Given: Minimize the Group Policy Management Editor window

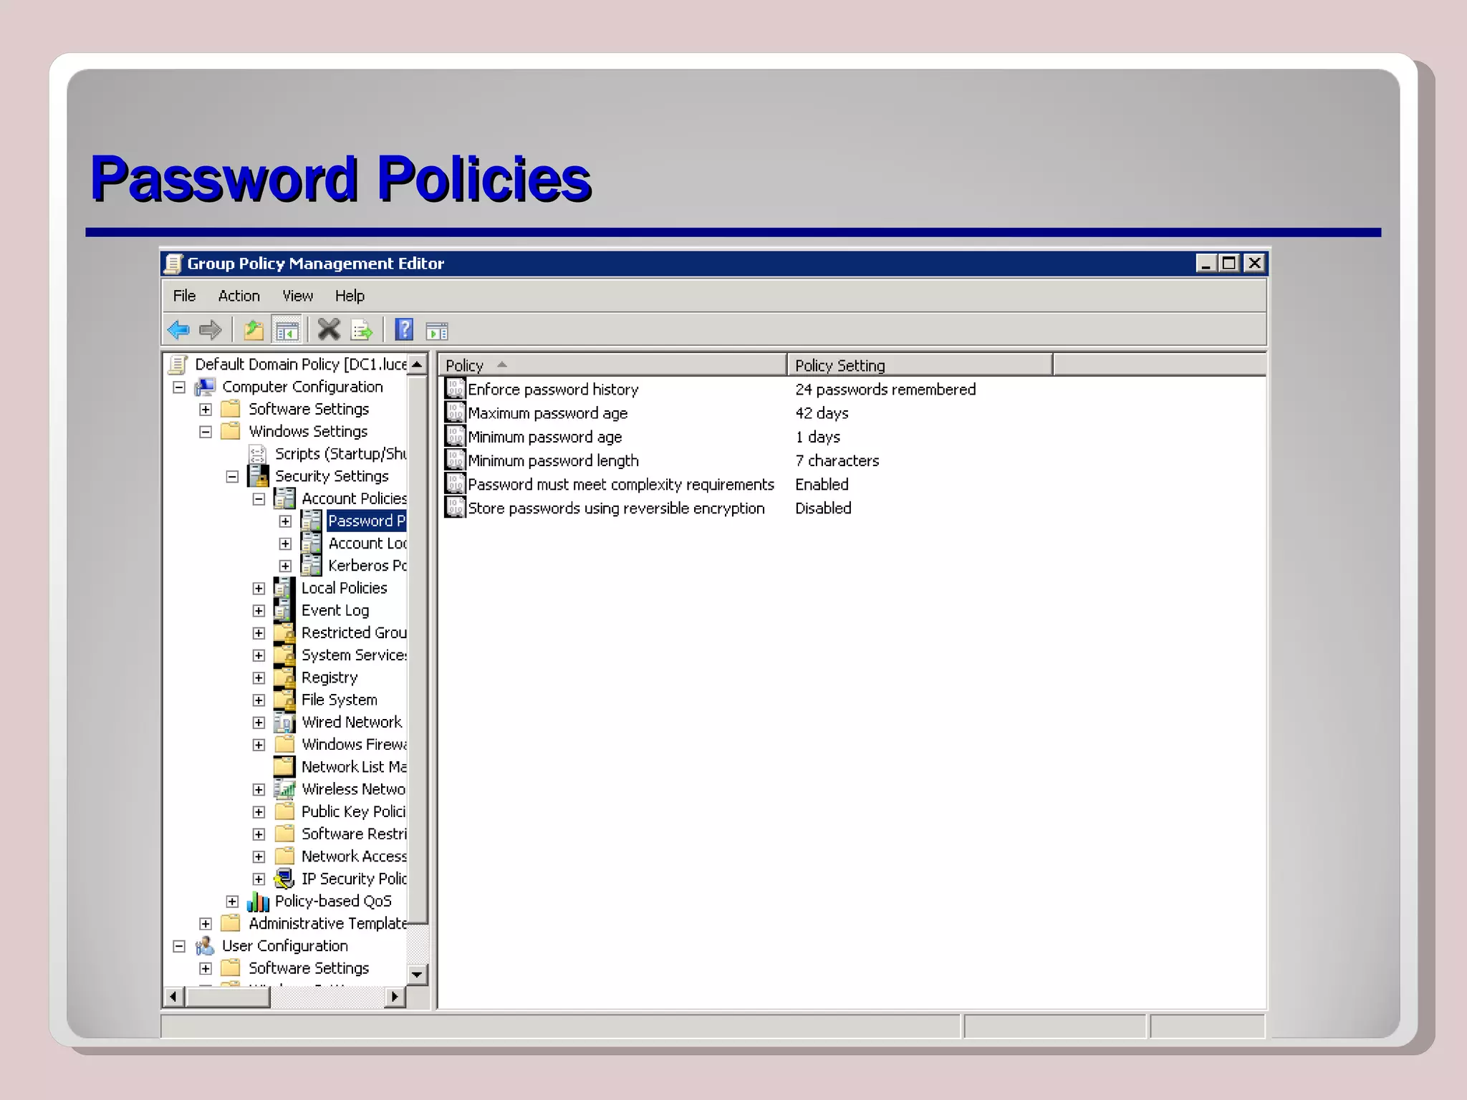Looking at the screenshot, I should click(1206, 264).
